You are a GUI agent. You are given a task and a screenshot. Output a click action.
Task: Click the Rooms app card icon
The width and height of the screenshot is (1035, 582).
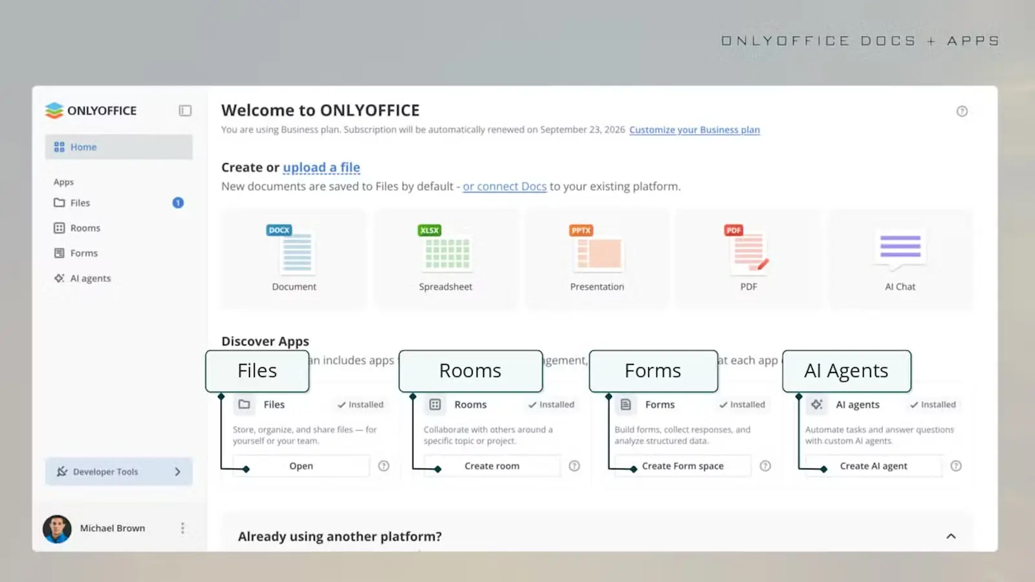pyautogui.click(x=435, y=404)
